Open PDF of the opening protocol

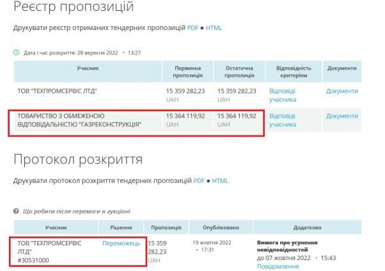[199, 181]
